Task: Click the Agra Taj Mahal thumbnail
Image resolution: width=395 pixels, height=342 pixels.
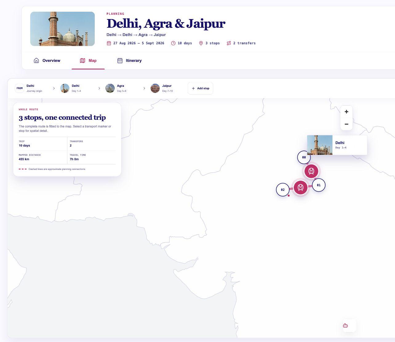Action: tap(110, 88)
